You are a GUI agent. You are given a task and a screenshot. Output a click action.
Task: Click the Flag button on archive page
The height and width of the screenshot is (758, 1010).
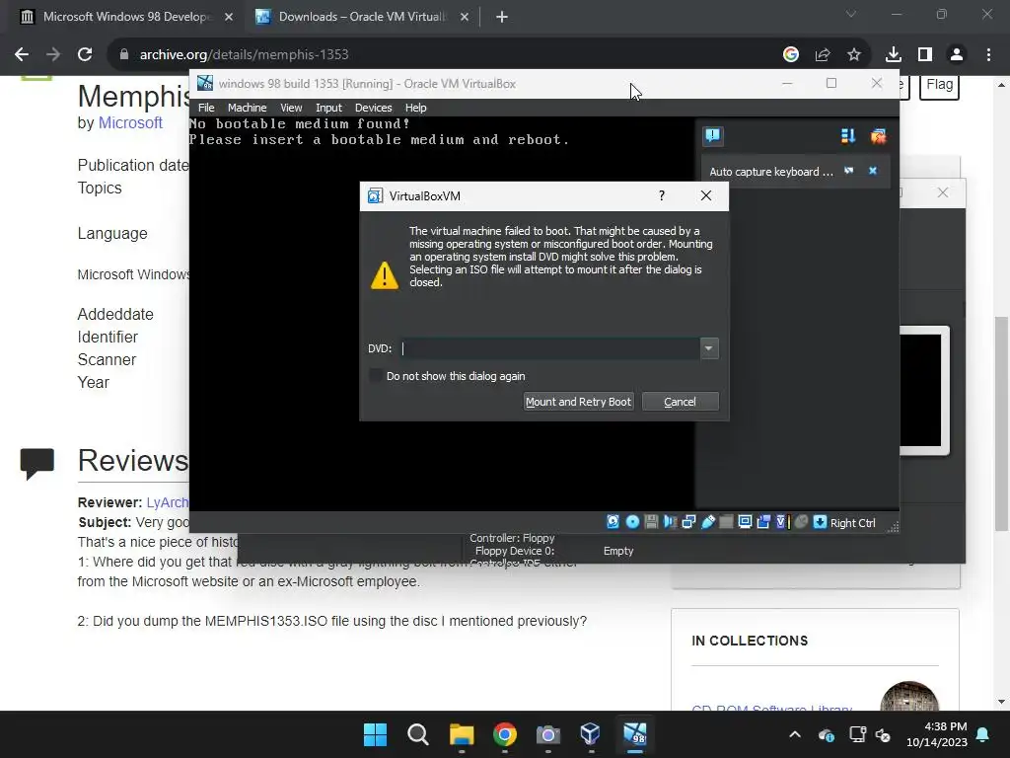(x=939, y=85)
